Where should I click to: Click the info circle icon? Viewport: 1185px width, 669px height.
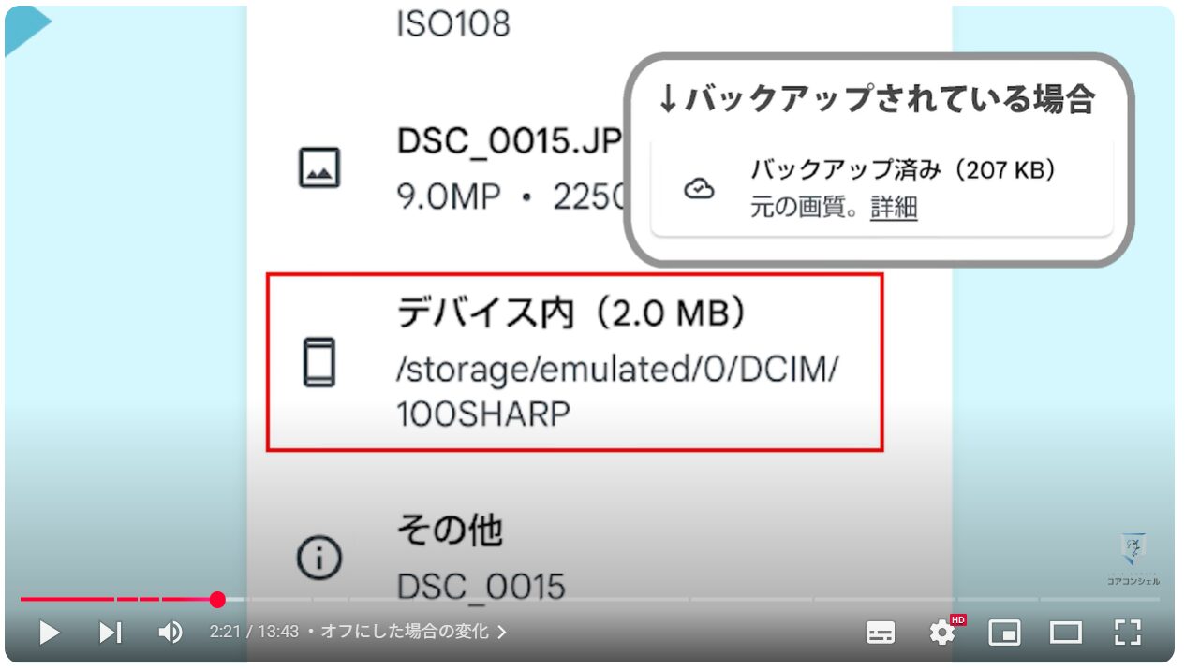(318, 559)
